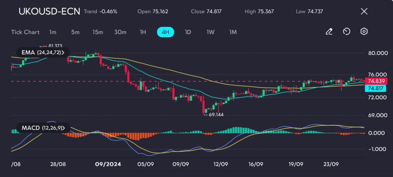This screenshot has width=393, height=177.
Task: Expand the MACD (12,26,9) indicator settings
Action: 43,127
